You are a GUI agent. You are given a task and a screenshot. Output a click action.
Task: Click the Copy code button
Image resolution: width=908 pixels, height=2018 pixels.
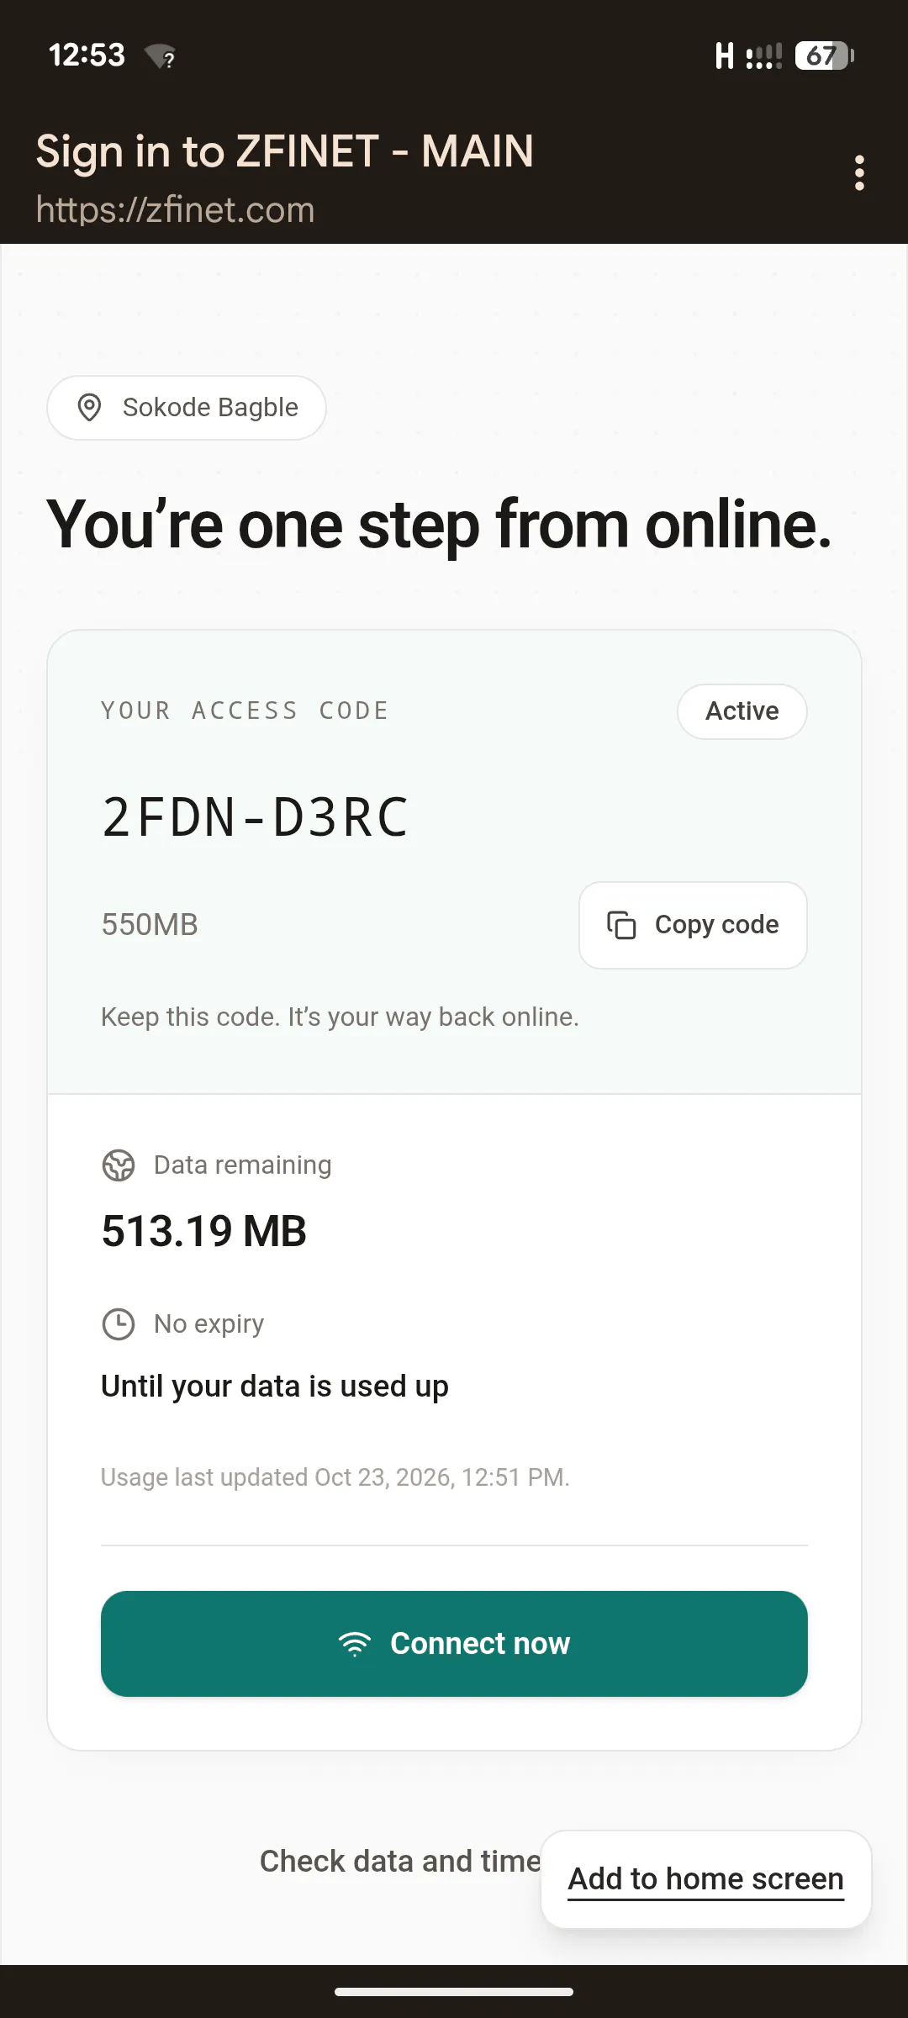tap(693, 925)
